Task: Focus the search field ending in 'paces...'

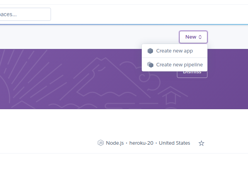Action: tap(24, 14)
